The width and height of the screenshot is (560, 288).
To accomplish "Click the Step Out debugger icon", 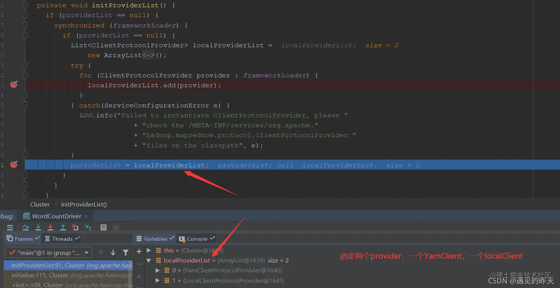I will (x=63, y=227).
